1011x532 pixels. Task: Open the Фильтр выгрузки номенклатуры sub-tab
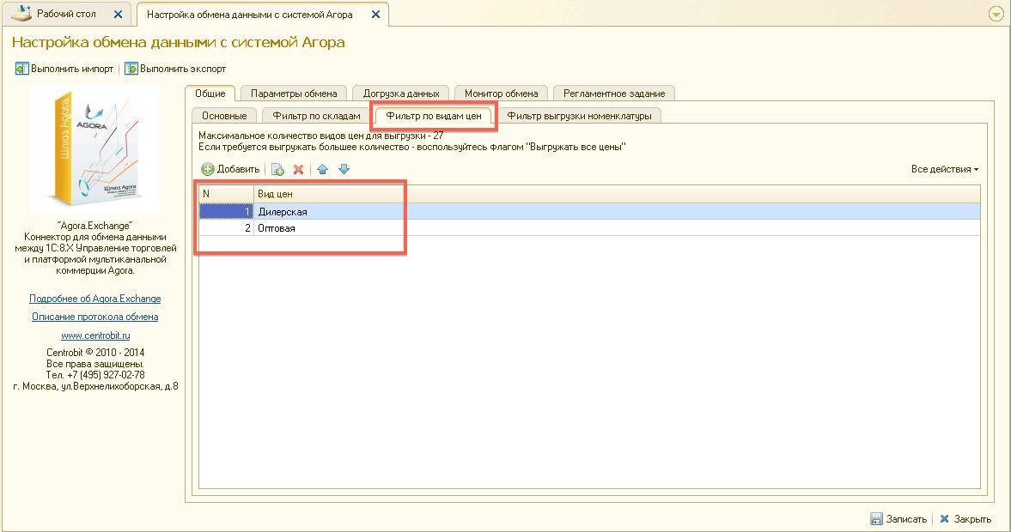tap(578, 116)
